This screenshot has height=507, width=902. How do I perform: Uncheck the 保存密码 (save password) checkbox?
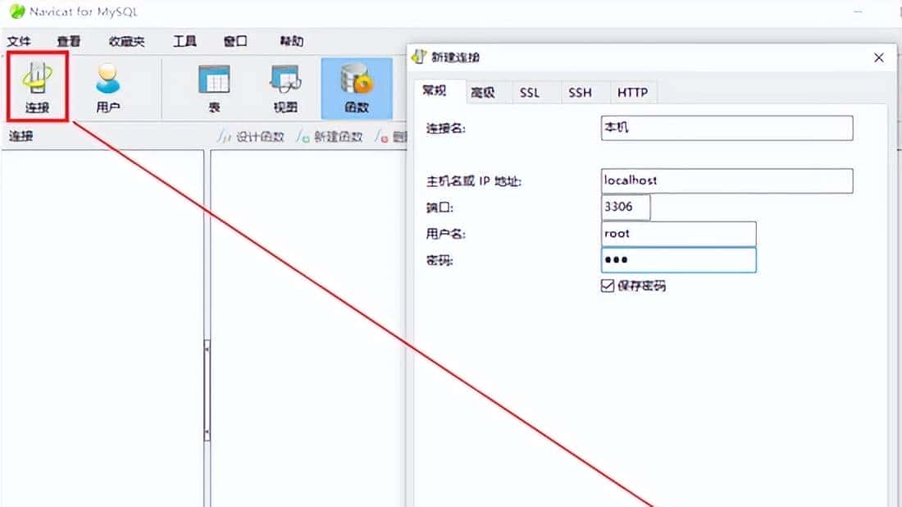pyautogui.click(x=606, y=285)
